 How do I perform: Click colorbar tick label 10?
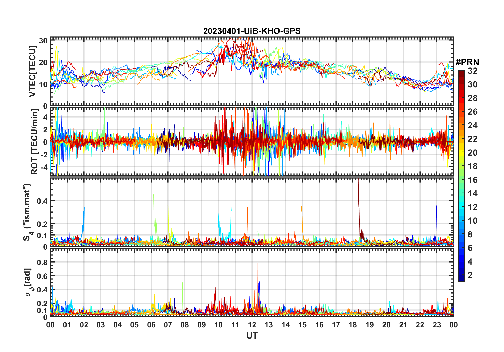[472, 221]
